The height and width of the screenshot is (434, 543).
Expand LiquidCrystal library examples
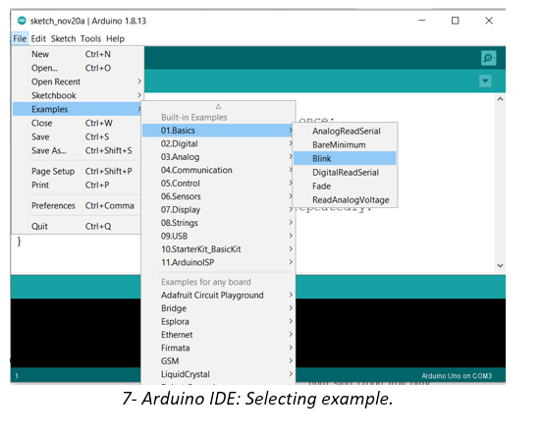tap(218, 374)
